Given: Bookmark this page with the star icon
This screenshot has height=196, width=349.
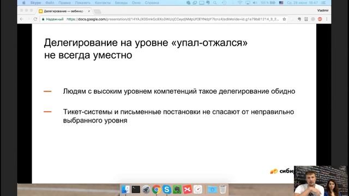Looking at the screenshot, I should tap(284, 20).
